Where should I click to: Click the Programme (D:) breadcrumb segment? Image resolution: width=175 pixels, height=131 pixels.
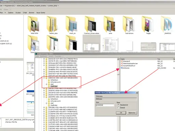pyautogui.click(x=10, y=6)
